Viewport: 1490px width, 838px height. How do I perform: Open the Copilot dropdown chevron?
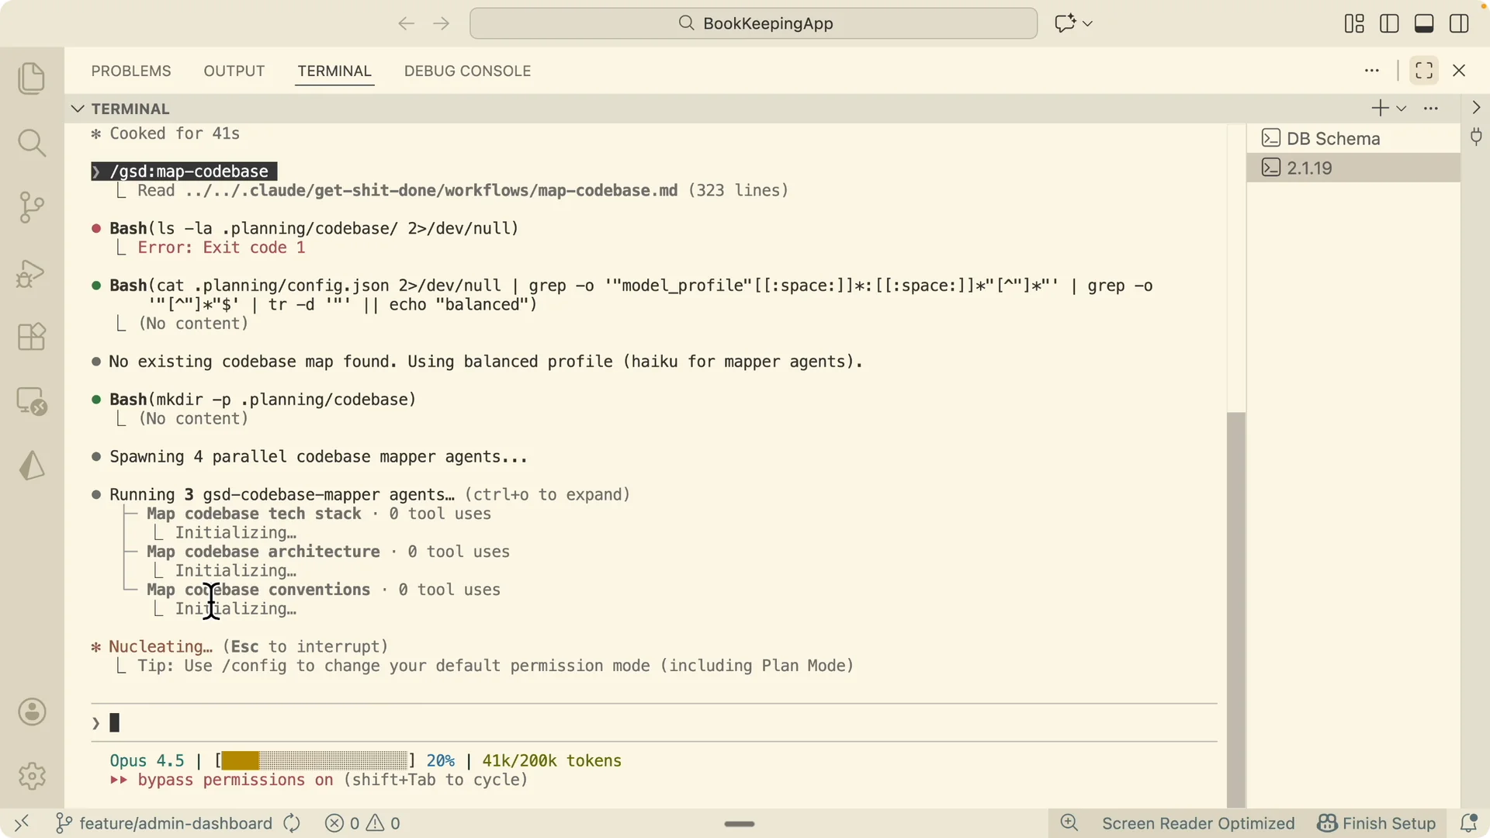tap(1087, 23)
